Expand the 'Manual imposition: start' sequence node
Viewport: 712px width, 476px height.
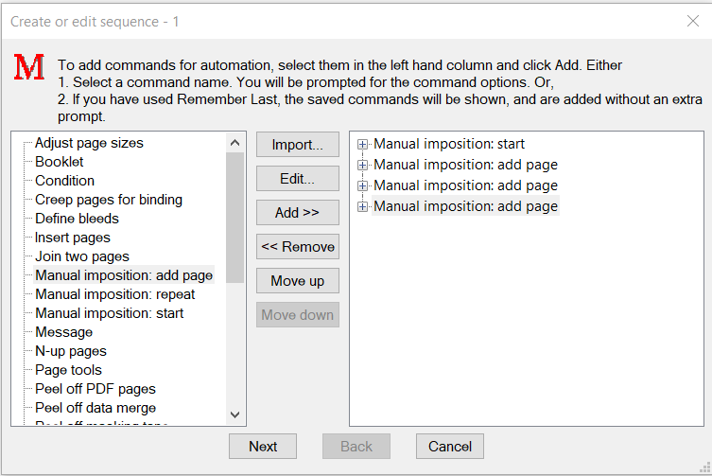362,145
